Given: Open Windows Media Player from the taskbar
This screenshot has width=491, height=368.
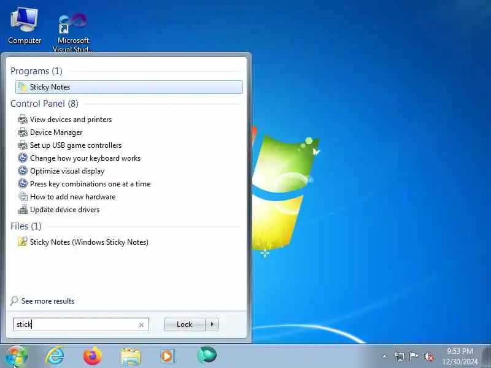Looking at the screenshot, I should [x=168, y=356].
